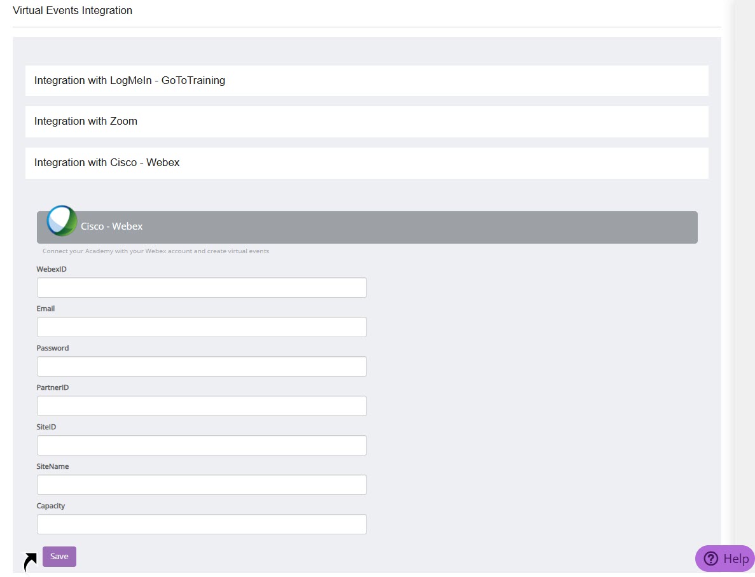Click the Cisco Webex globe logo

(62, 221)
